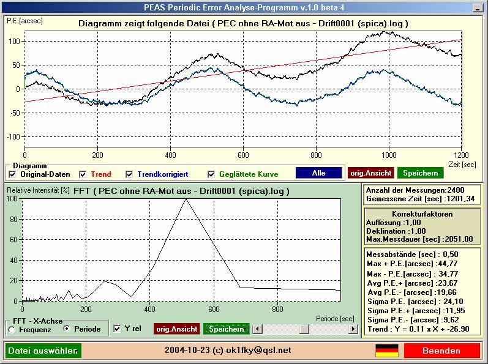
Task: Minimize the PEAS window from title bar
Action: [477, 8]
